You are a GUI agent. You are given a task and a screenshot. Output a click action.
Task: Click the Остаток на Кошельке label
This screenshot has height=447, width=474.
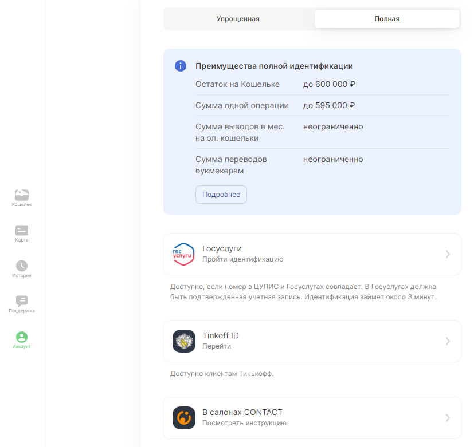(237, 84)
